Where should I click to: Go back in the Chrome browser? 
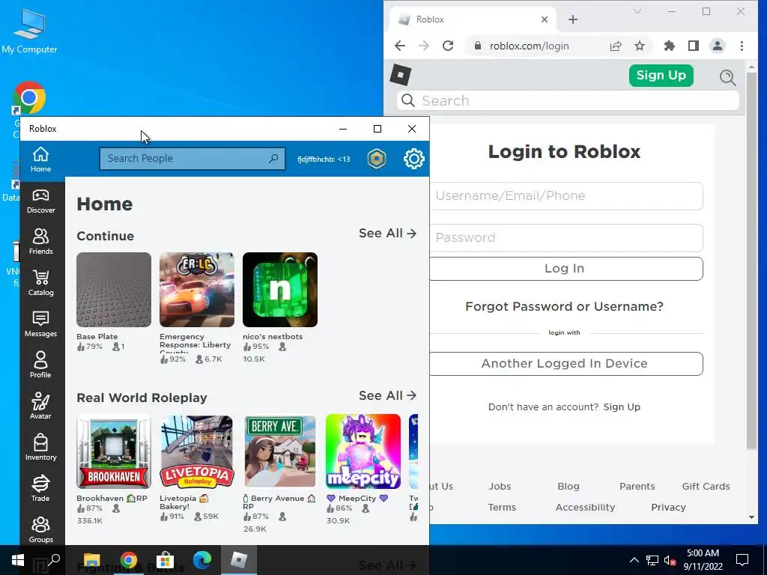400,46
